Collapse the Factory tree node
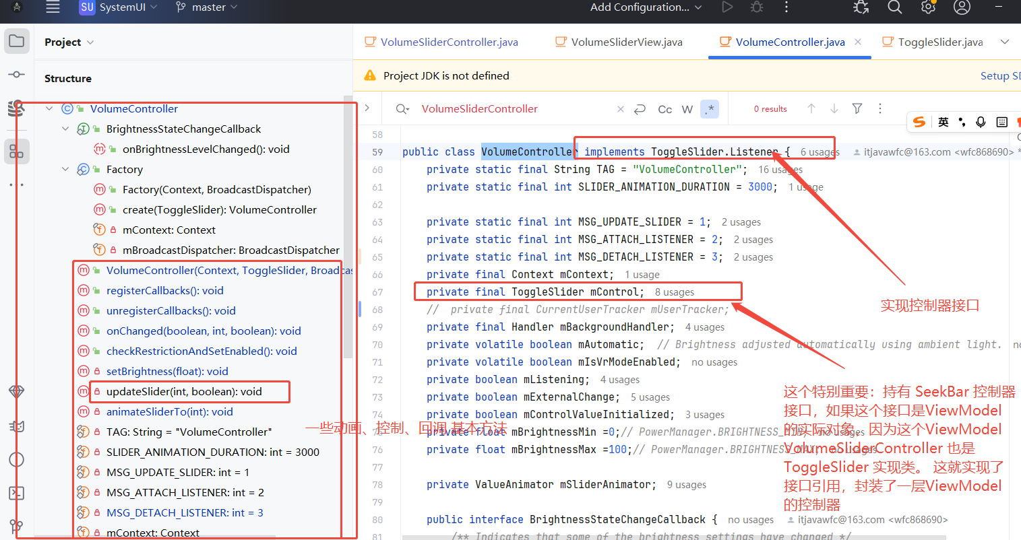This screenshot has width=1021, height=540. point(65,169)
